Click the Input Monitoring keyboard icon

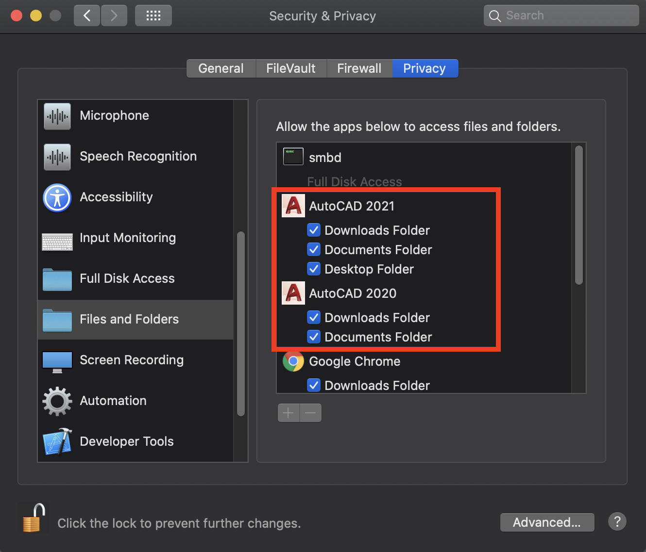tap(57, 242)
